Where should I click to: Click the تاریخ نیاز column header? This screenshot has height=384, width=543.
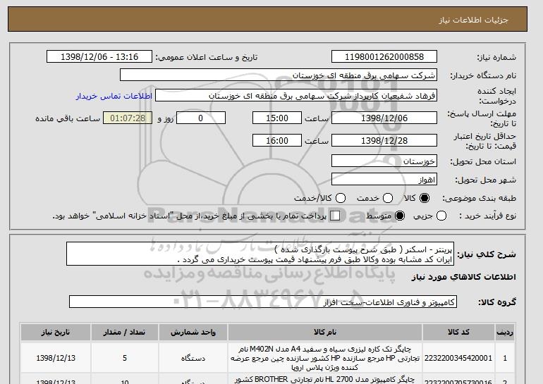coord(56,332)
